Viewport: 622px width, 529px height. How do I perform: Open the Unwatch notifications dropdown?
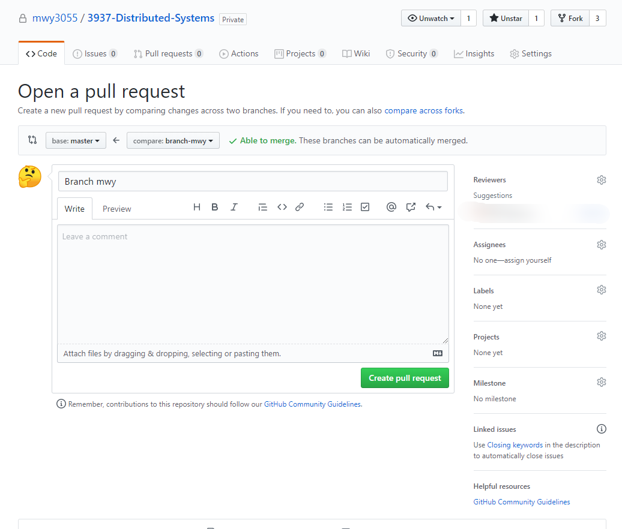431,18
